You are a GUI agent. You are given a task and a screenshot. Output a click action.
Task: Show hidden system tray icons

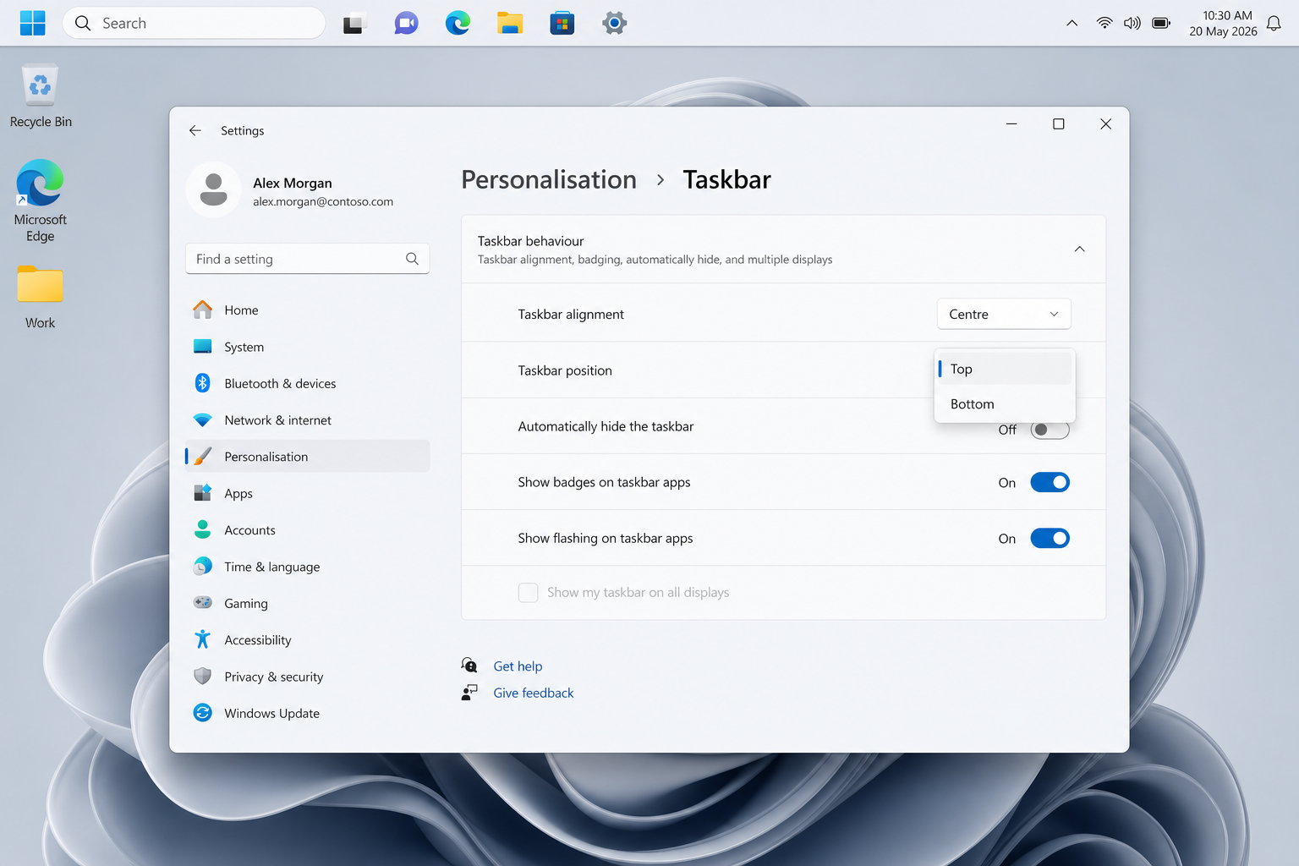click(1072, 23)
